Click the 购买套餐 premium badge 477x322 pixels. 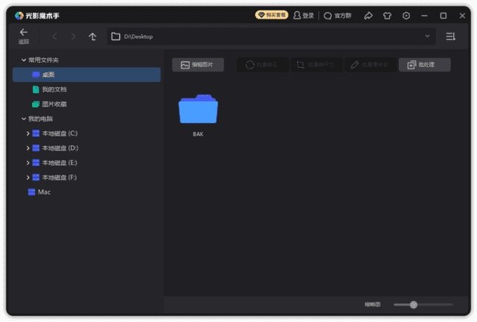pos(271,15)
